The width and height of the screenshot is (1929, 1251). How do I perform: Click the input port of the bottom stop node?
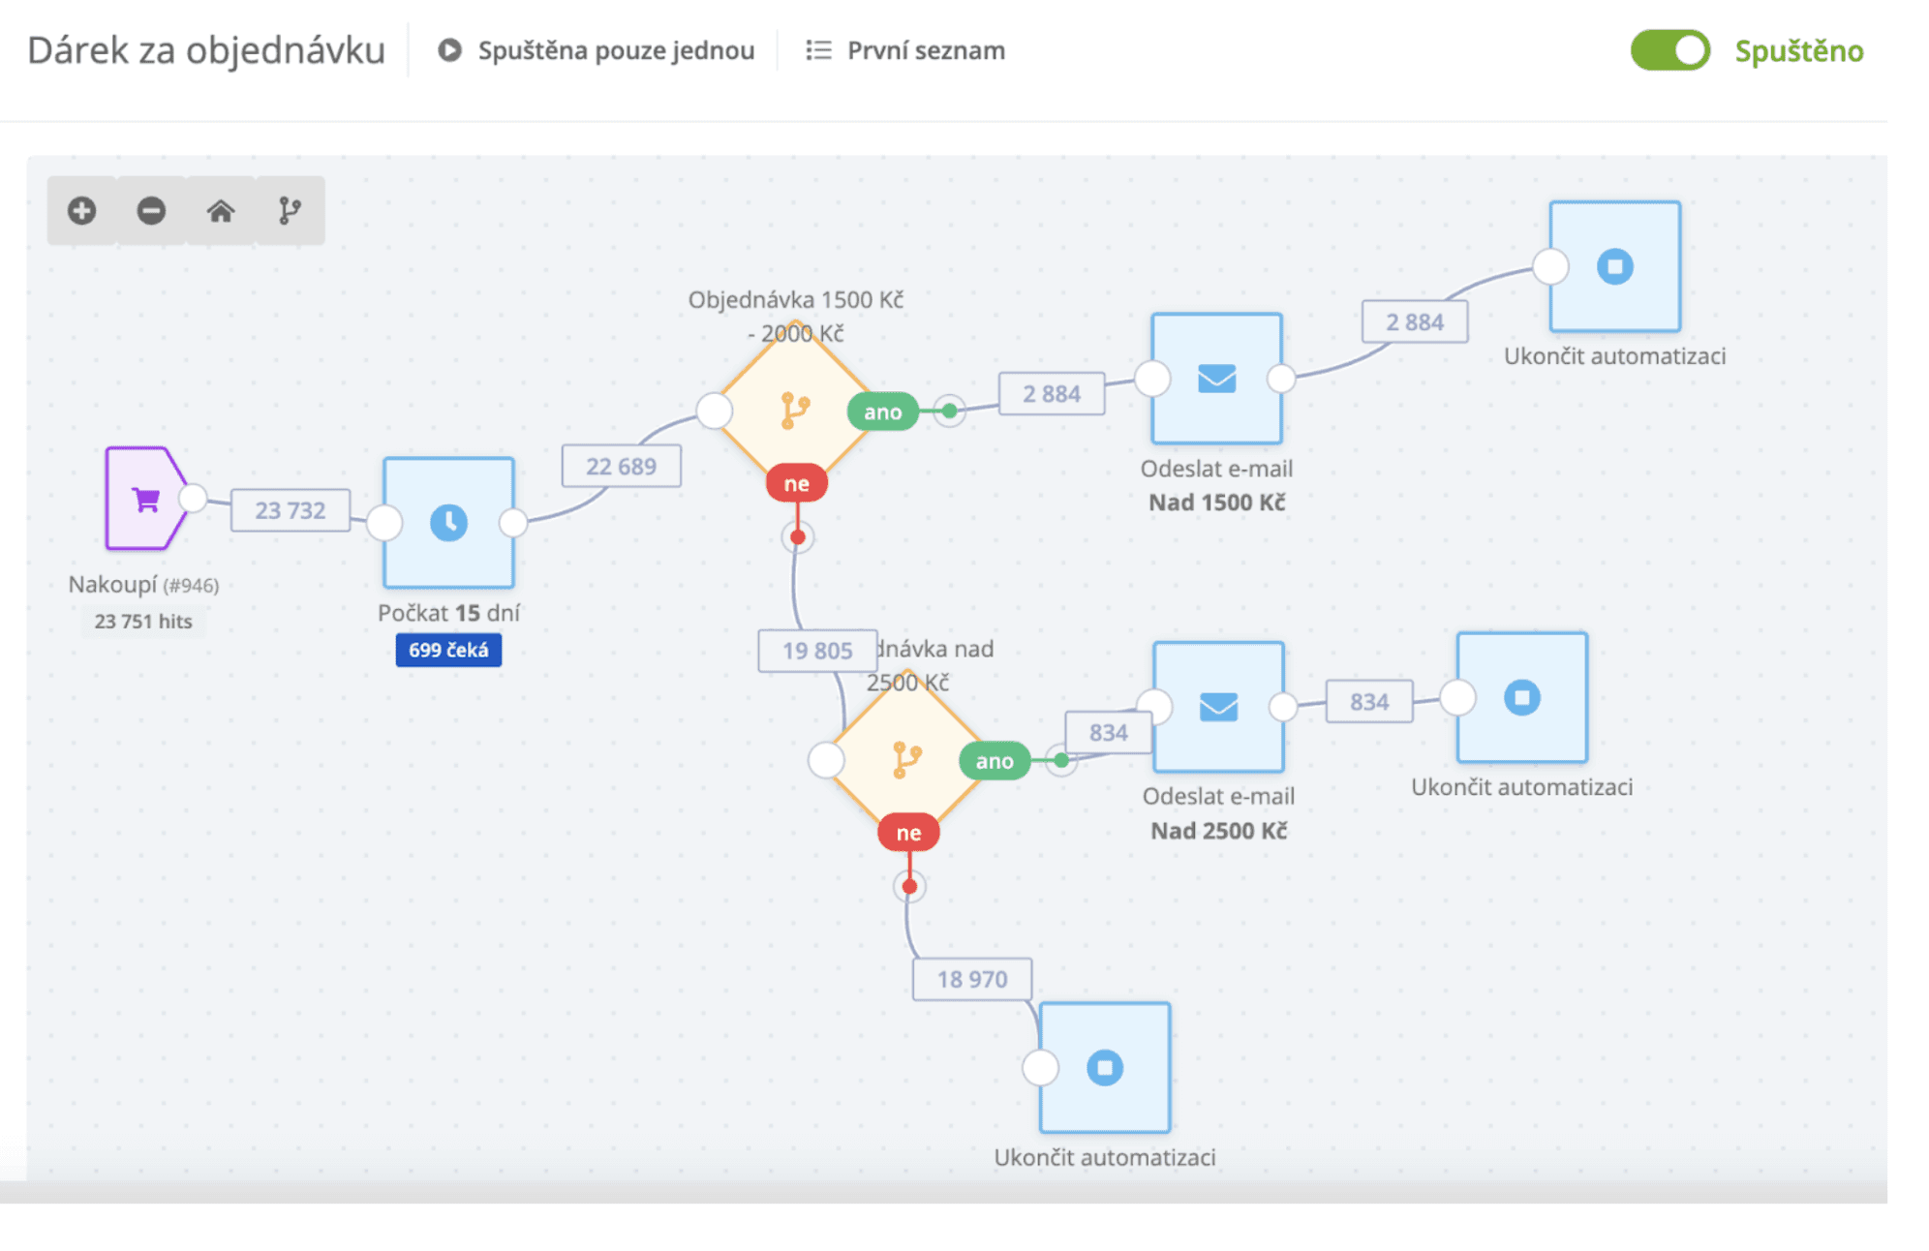(x=1041, y=1068)
